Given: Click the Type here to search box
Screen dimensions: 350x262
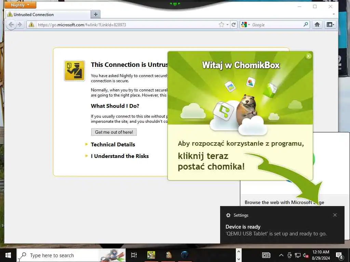Looking at the screenshot, I should (71, 255).
